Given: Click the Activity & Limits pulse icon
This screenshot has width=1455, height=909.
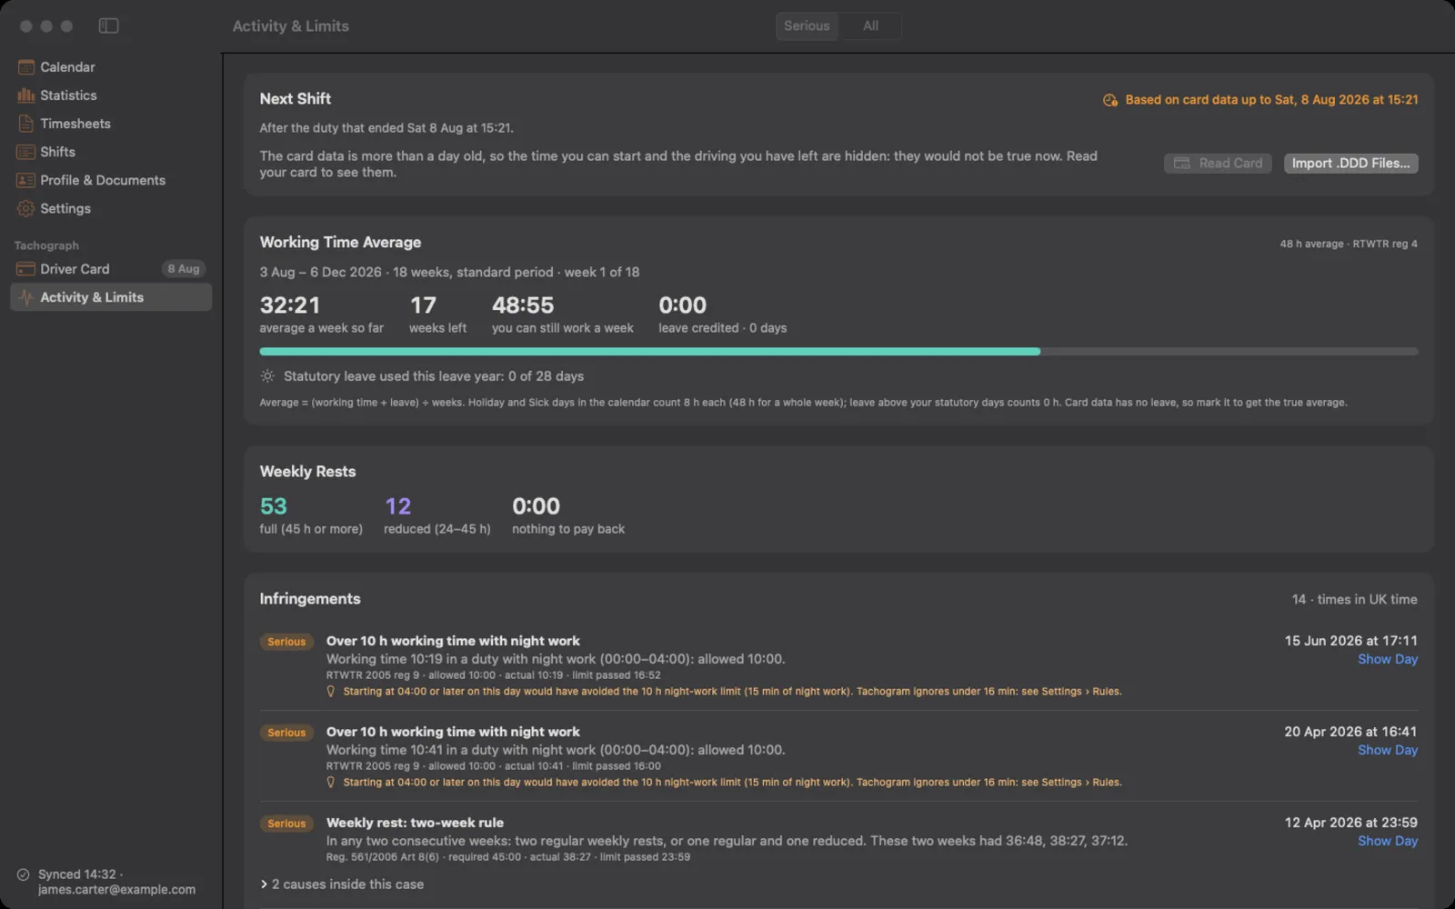Looking at the screenshot, I should (25, 297).
